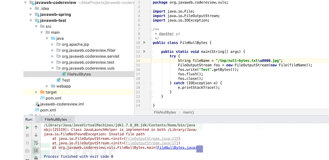
Task: Open the FileOutputStream.java:215 stack trace link
Action: pos(152,139)
